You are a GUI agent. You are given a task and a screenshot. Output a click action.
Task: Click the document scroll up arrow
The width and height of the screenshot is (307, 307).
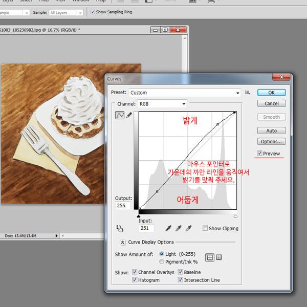pyautogui.click(x=185, y=38)
